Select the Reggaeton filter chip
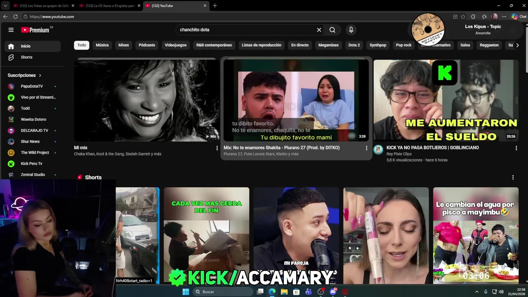The height and width of the screenshot is (297, 528). (489, 45)
